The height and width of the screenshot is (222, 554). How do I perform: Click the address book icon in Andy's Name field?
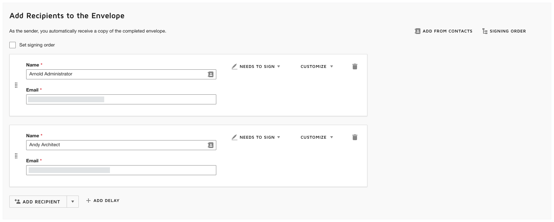211,145
